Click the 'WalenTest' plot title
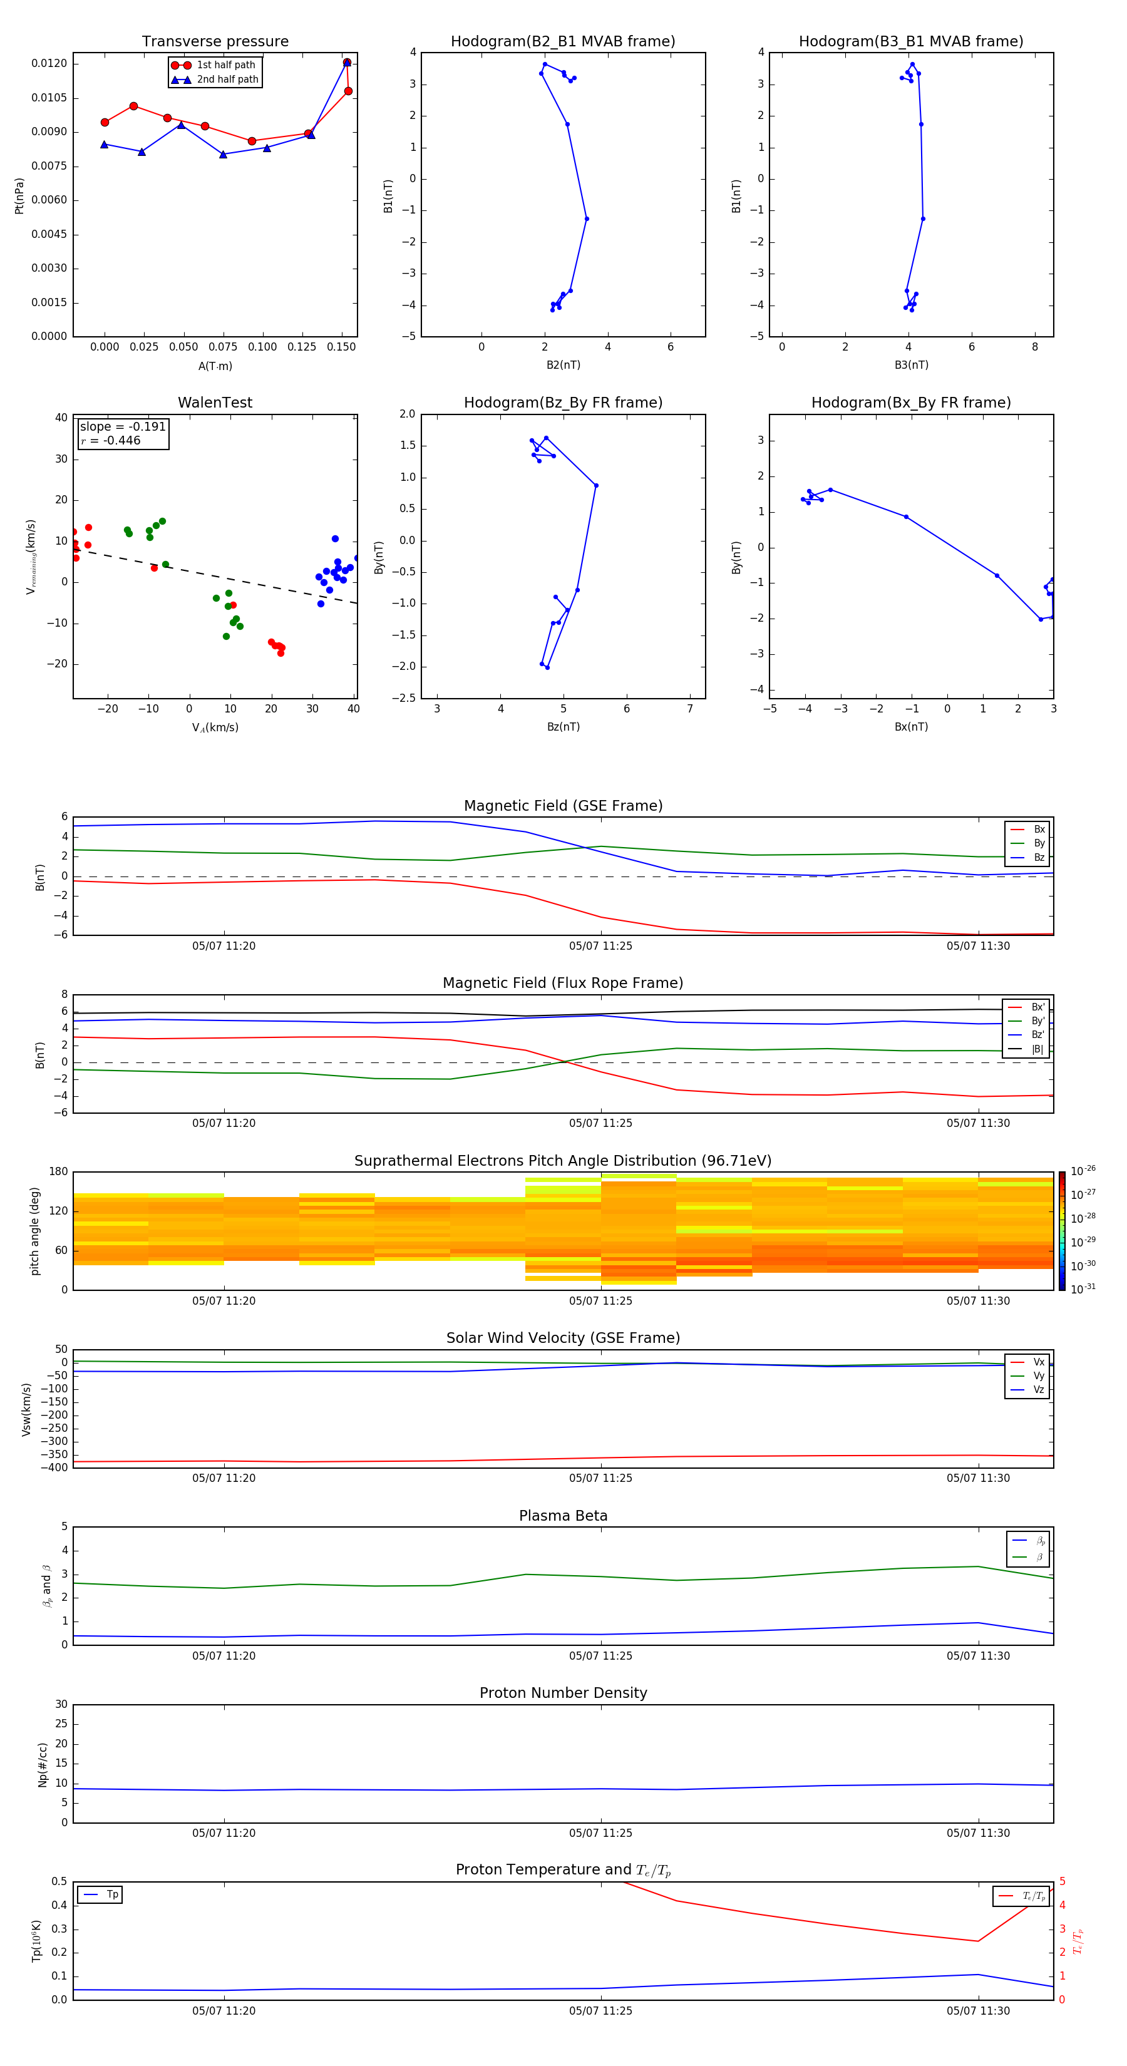Viewport: 1127px width, 2066px height. (215, 403)
